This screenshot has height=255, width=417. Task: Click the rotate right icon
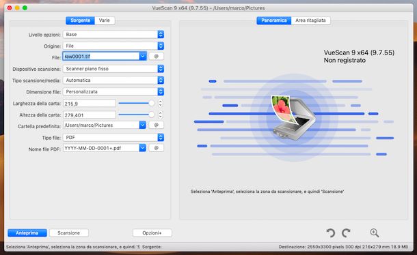[x=346, y=233]
